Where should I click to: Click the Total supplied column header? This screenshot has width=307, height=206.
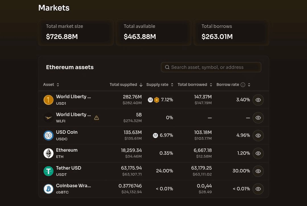pyautogui.click(x=123, y=85)
